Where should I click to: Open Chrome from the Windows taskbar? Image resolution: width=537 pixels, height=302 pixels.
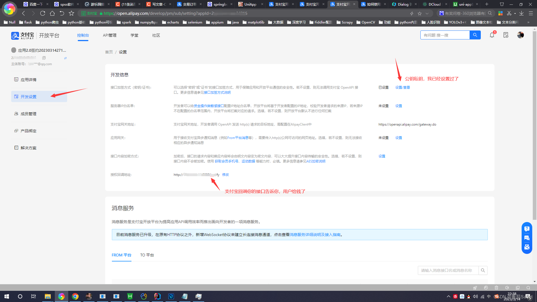75,296
